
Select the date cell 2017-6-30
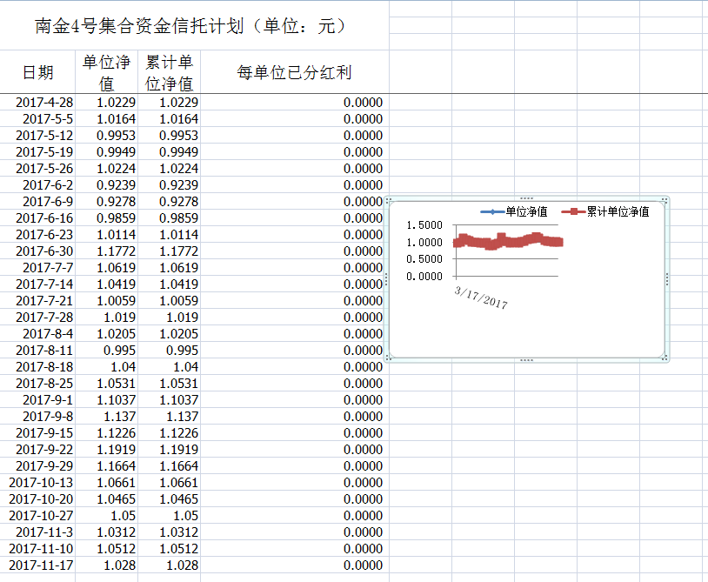pyautogui.click(x=44, y=251)
